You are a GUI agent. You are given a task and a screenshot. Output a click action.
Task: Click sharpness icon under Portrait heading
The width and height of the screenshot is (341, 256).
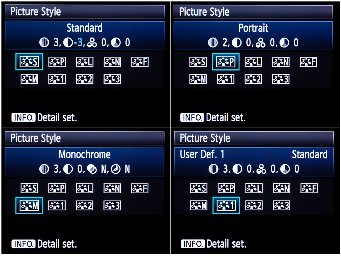(x=213, y=43)
